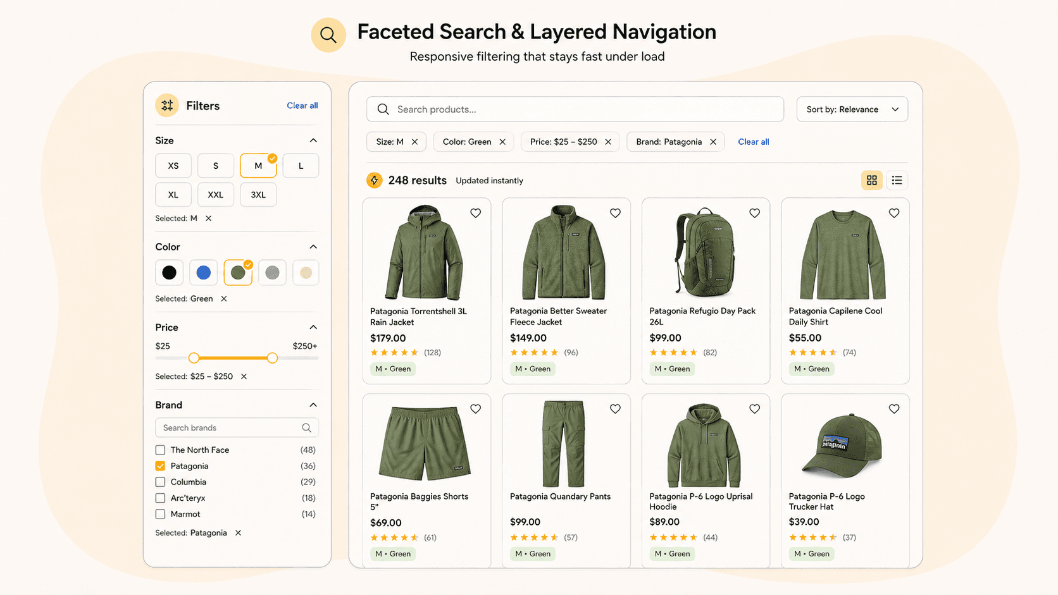Click the maximum price slider handle
The width and height of the screenshot is (1058, 595).
pos(272,358)
